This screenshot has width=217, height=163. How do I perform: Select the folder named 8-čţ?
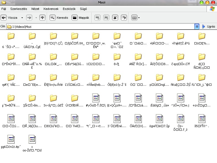click(x=117, y=60)
